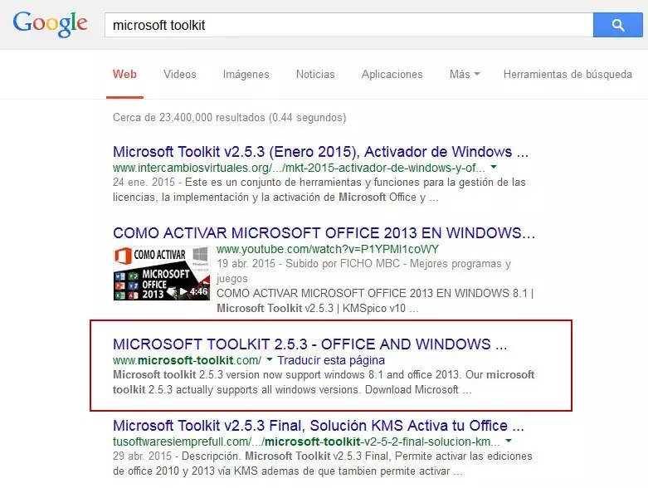Switch to the Web tab
648x488 pixels.
pyautogui.click(x=124, y=74)
